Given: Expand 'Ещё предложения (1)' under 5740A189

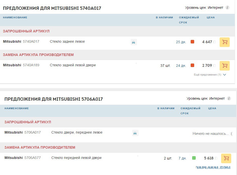Looking at the screenshot, I should (x=210, y=75).
